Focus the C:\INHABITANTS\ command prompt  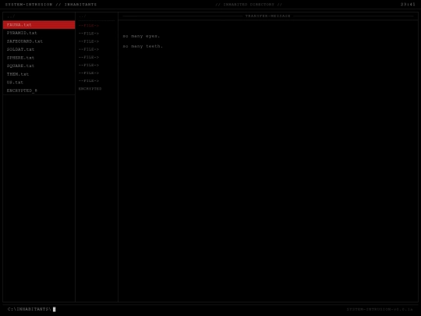click(31, 309)
